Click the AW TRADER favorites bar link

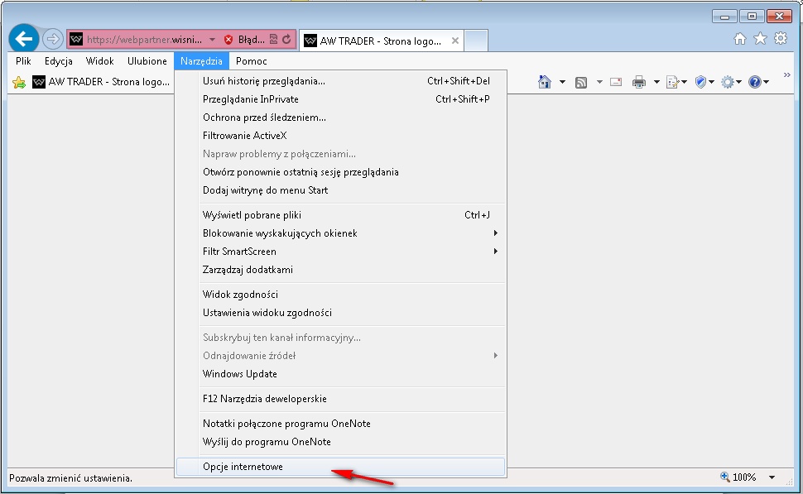101,82
